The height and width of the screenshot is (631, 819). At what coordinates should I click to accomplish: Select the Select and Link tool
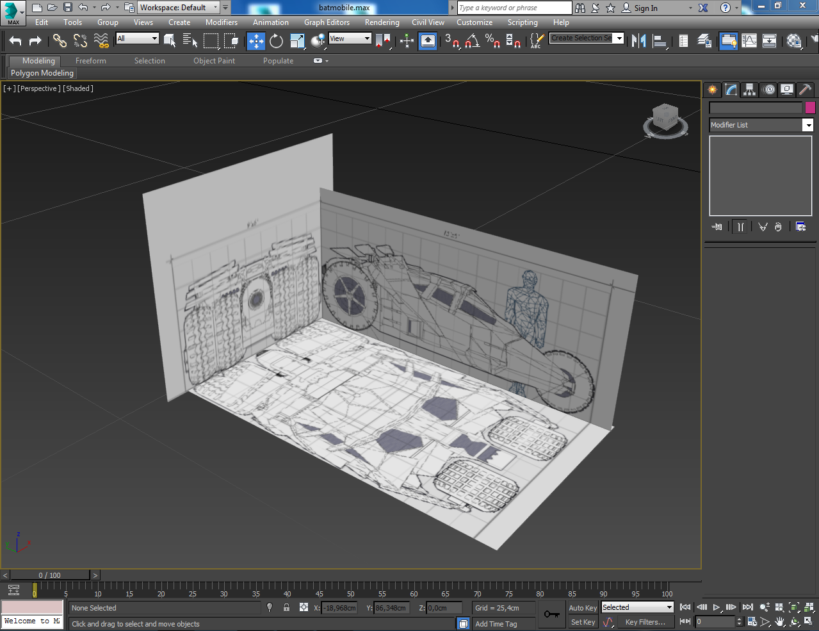60,41
